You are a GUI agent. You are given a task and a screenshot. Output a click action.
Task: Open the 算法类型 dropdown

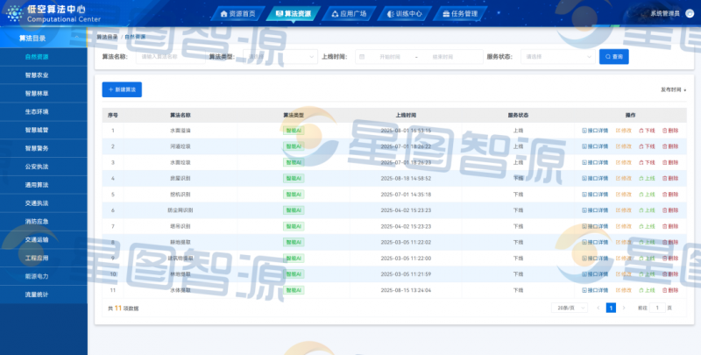(x=282, y=57)
